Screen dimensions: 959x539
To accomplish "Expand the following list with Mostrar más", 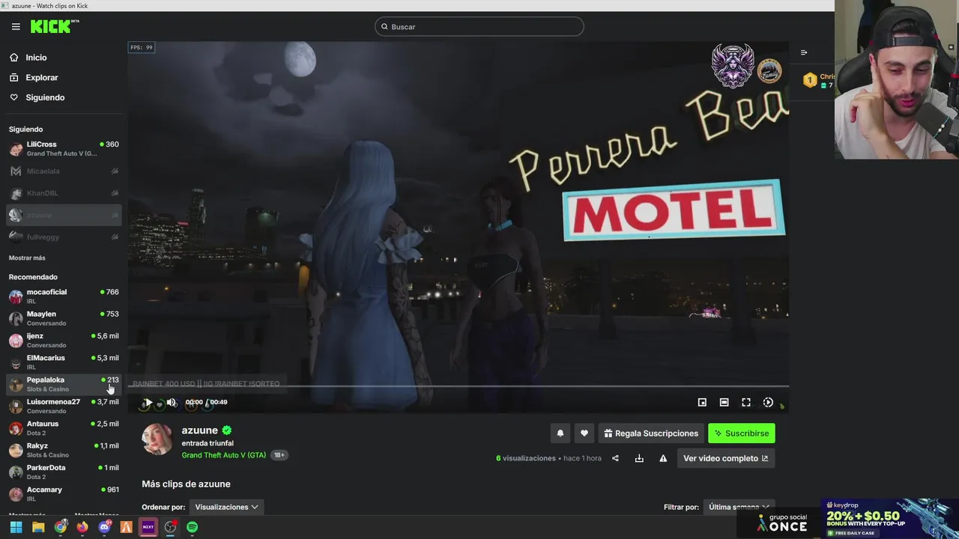I will [x=27, y=258].
